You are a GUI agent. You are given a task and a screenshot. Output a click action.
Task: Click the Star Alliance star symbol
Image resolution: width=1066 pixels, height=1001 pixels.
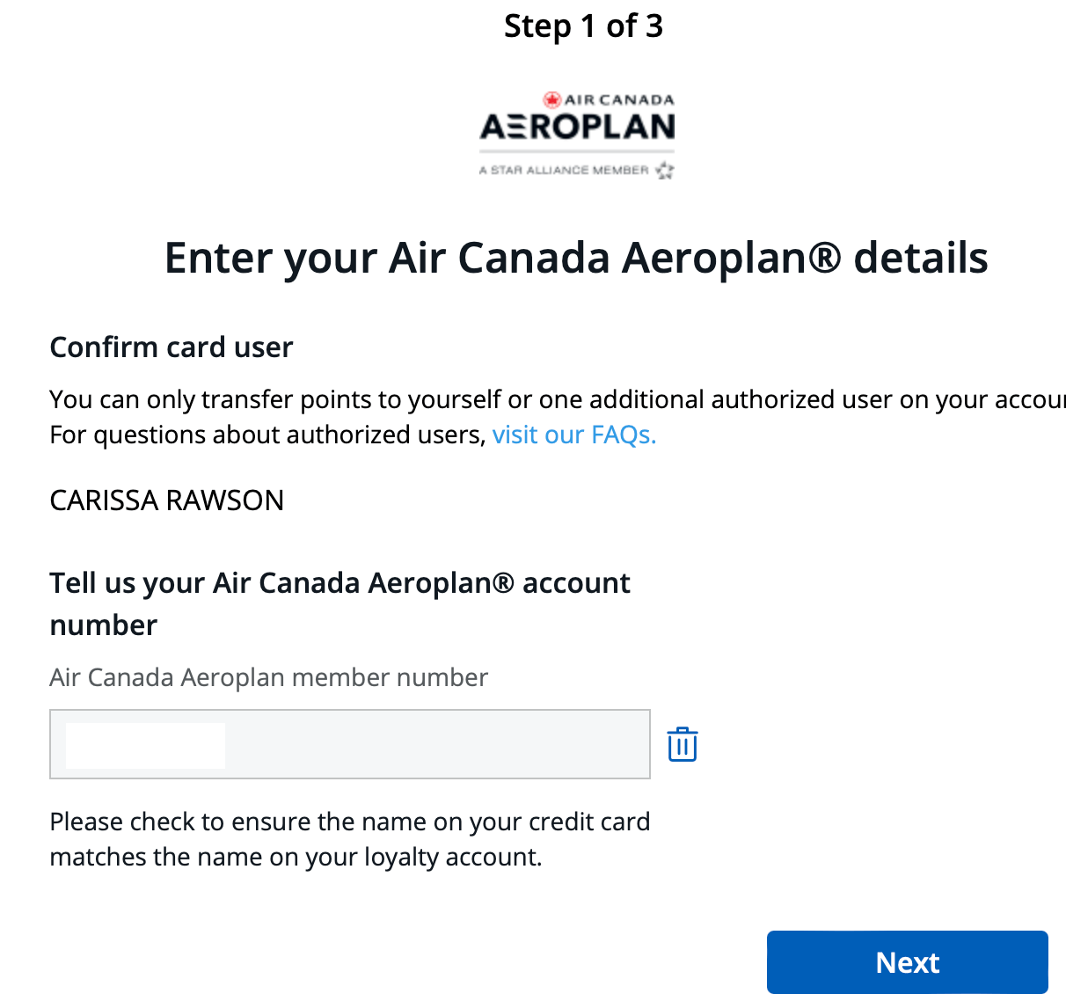pyautogui.click(x=665, y=170)
